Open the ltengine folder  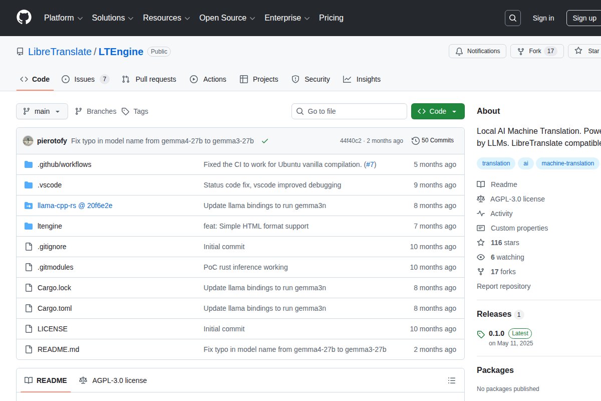[50, 226]
